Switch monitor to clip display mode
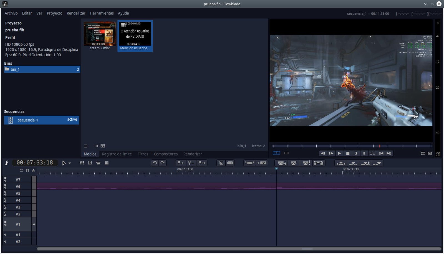The image size is (444, 254). pyautogui.click(x=286, y=153)
